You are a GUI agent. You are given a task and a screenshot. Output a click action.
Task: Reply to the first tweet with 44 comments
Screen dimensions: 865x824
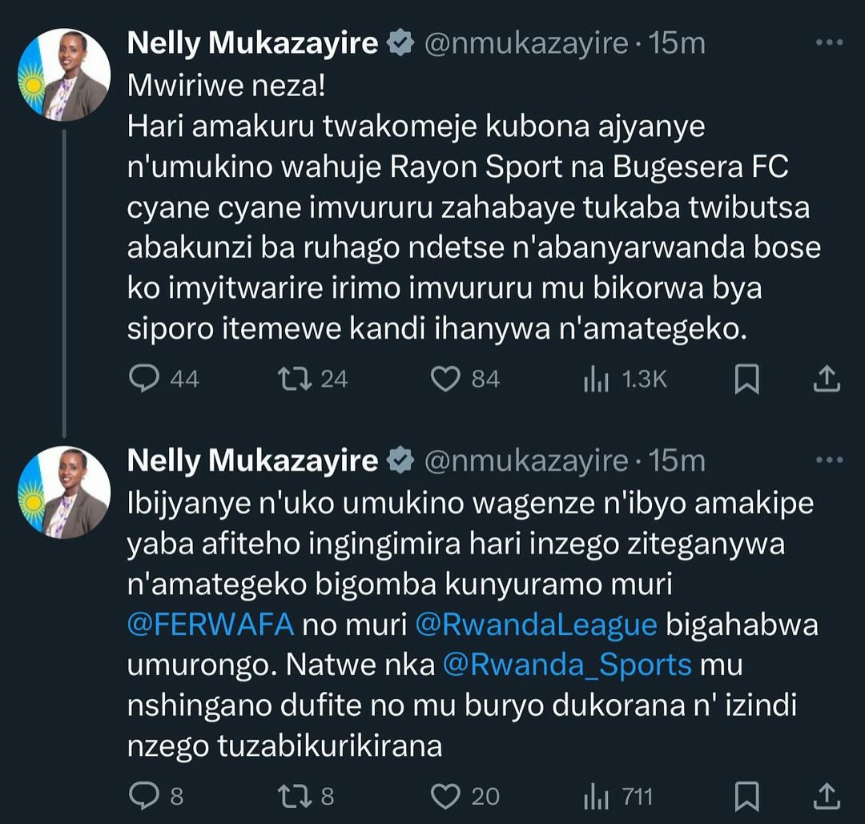click(x=144, y=378)
